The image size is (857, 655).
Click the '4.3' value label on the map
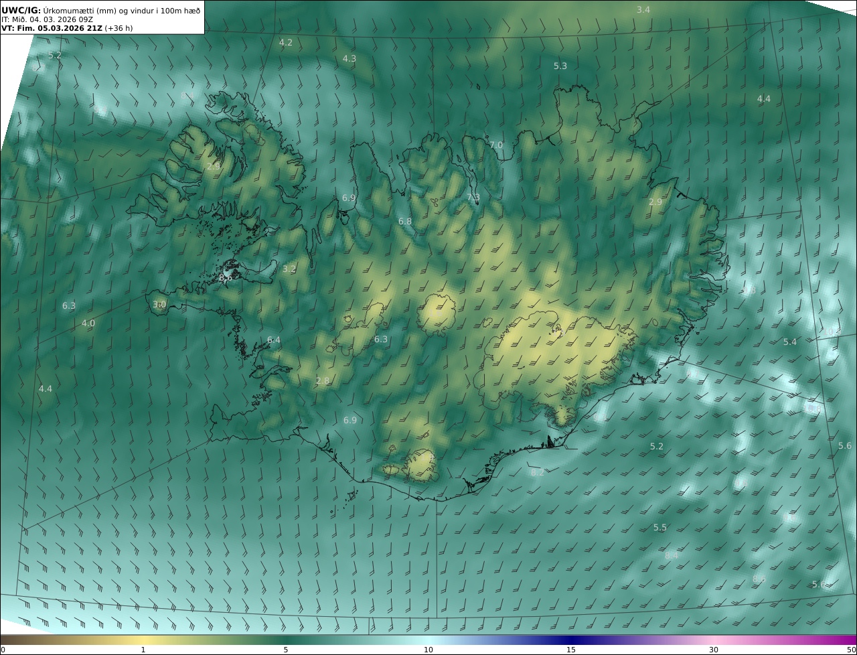point(349,58)
